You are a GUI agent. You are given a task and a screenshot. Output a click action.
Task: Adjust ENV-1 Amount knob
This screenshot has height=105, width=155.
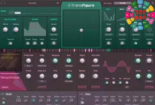109,43
